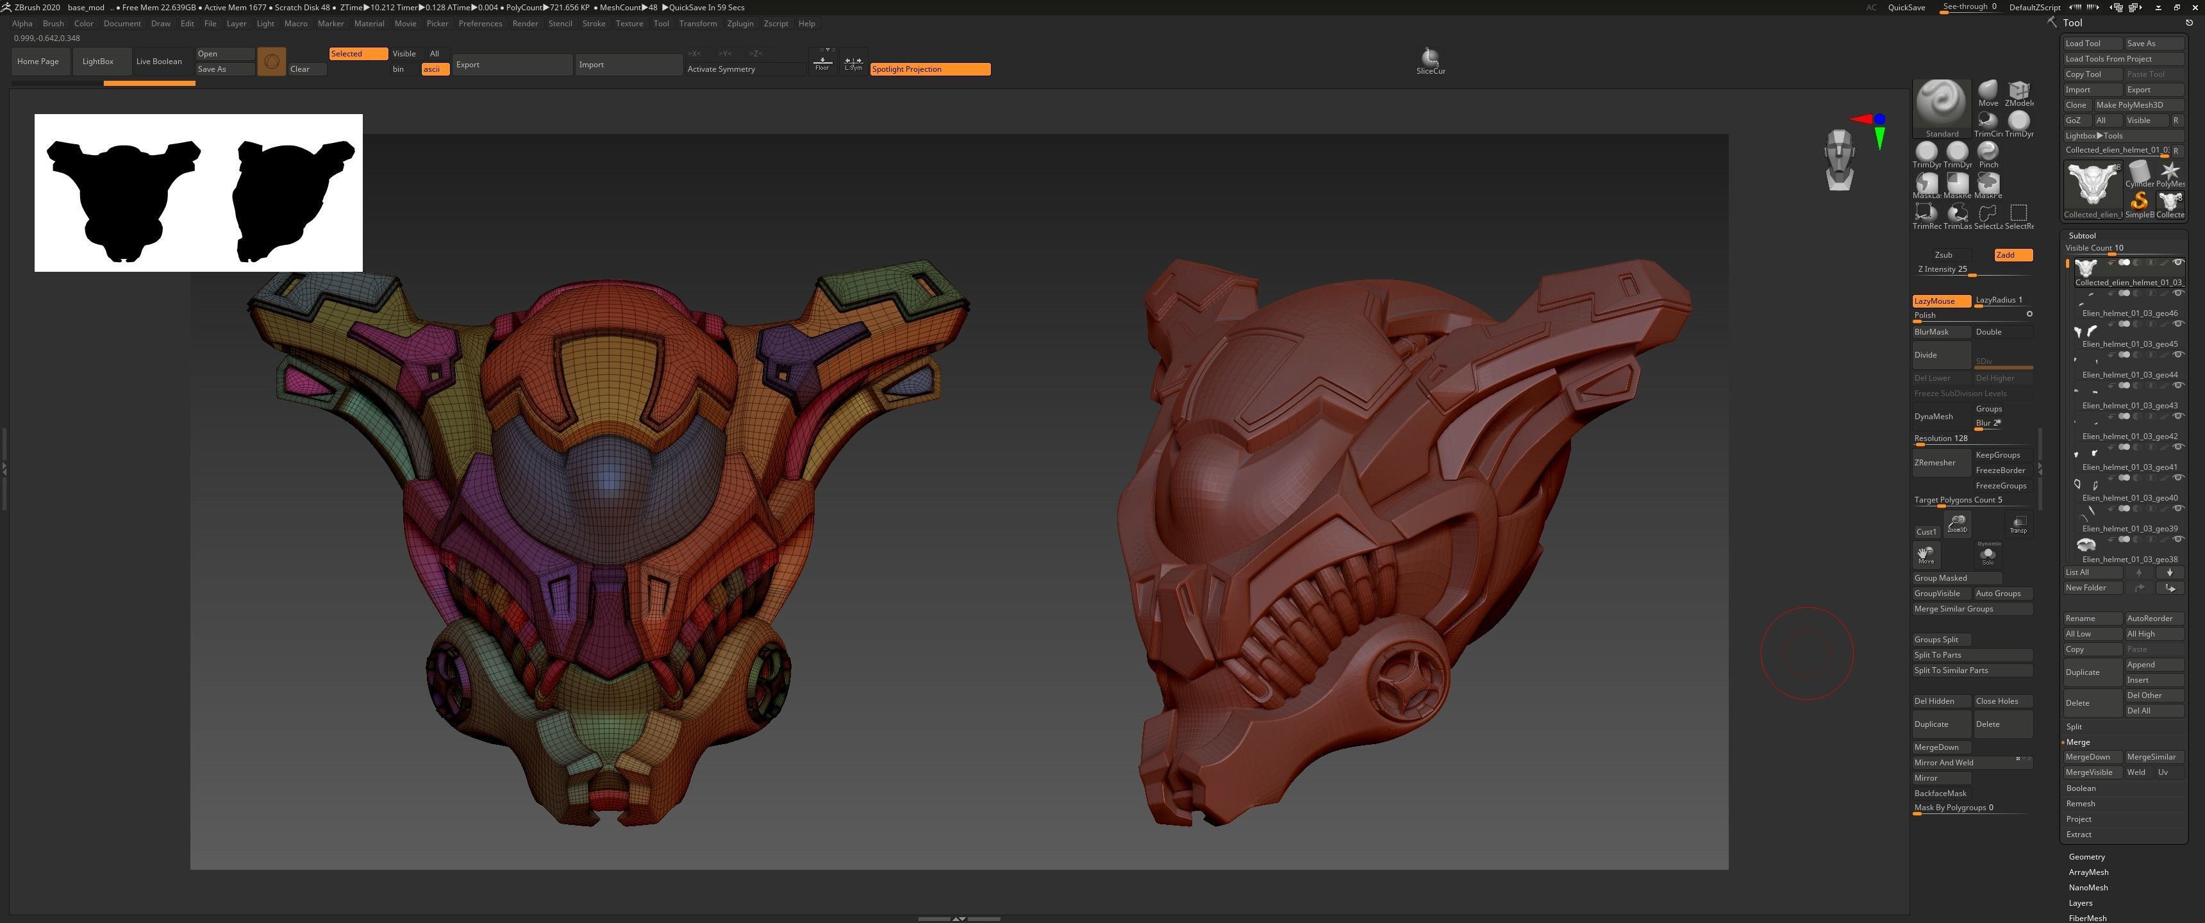Select the Move brush icon
This screenshot has width=2205, height=923.
pyautogui.click(x=1988, y=91)
